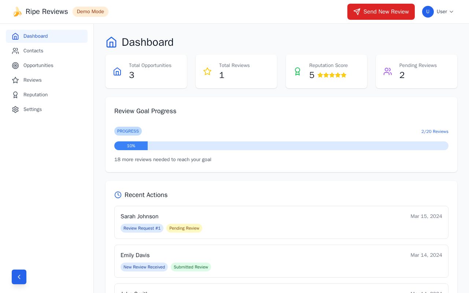Open the Sarah Johnson recent action card

coord(281,222)
